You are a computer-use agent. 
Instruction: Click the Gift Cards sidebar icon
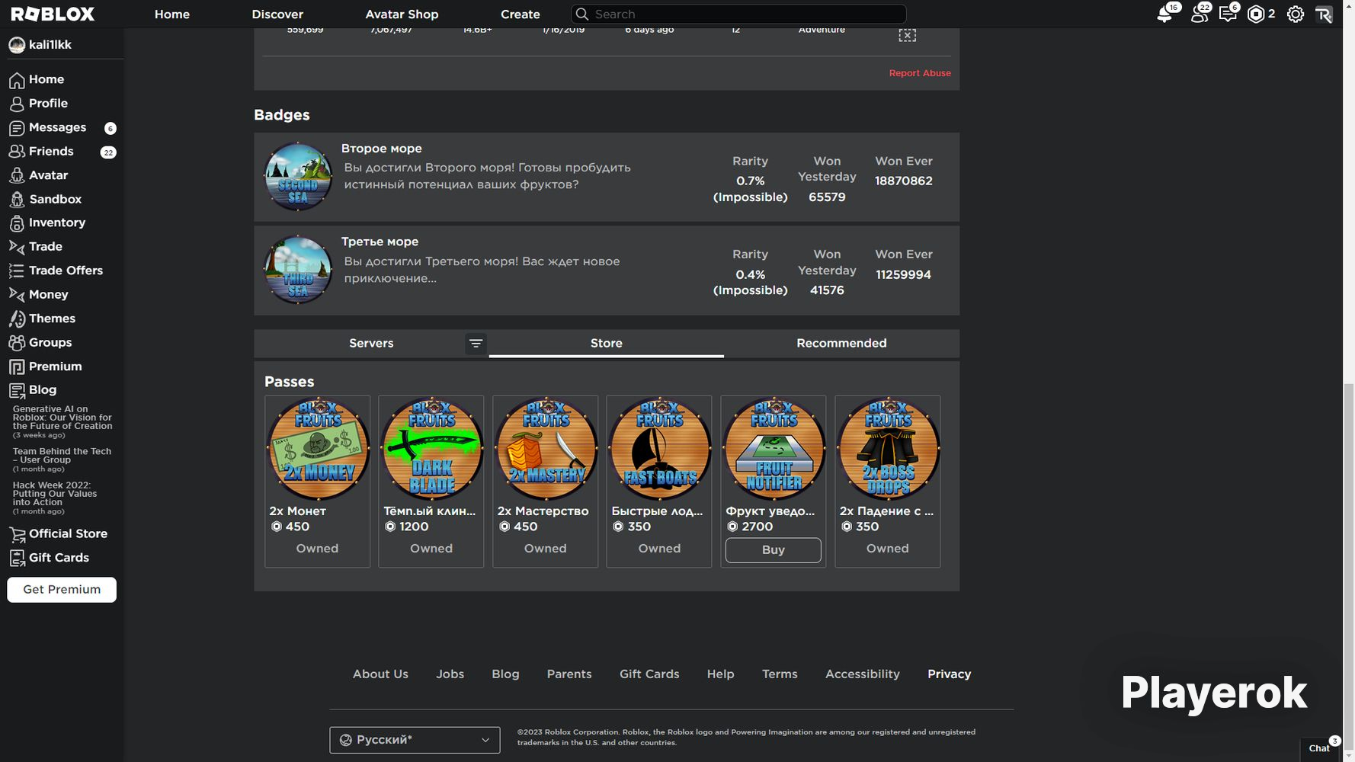pos(17,558)
